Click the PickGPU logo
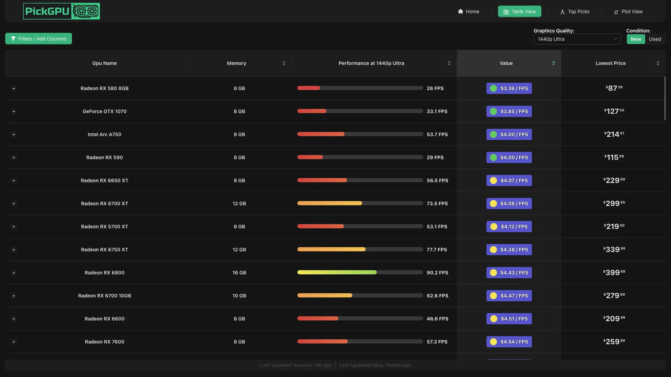Image resolution: width=671 pixels, height=377 pixels. click(x=62, y=11)
